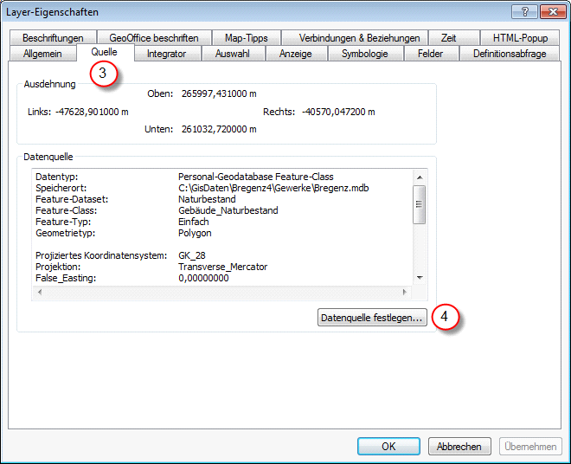Image resolution: width=571 pixels, height=464 pixels.
Task: Go to Verbindungen & Beziehungen tab
Action: [x=359, y=38]
